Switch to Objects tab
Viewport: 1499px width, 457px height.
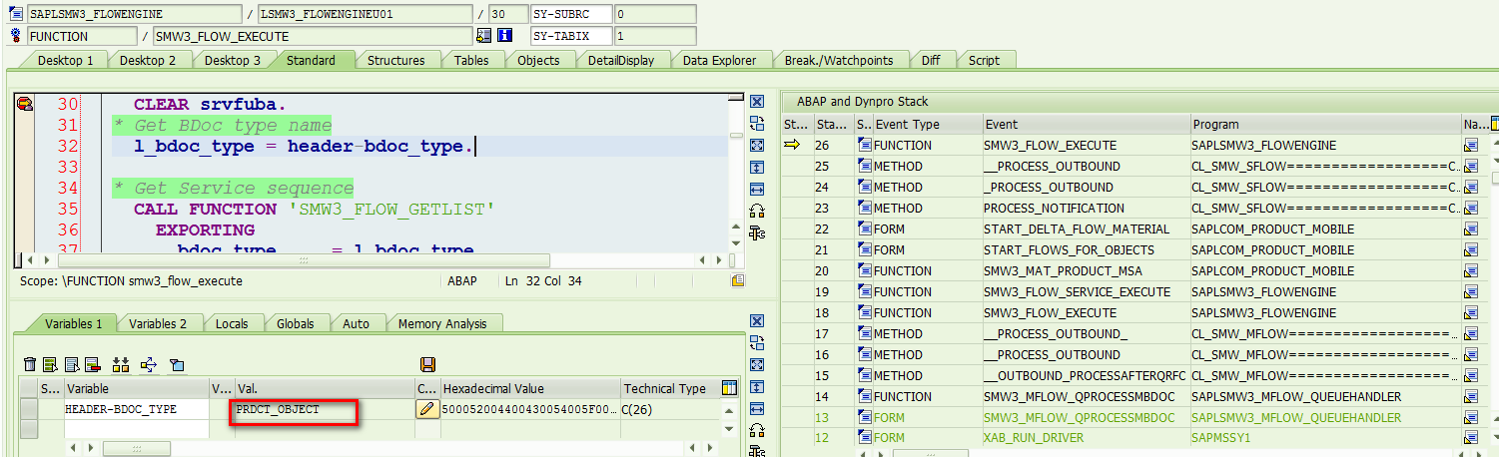point(538,60)
